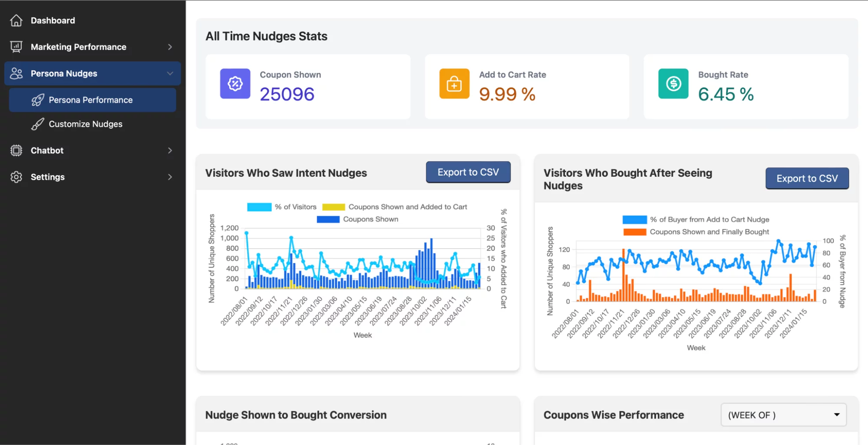Click the Persona Performance rocket icon
868x445 pixels.
tap(38, 100)
